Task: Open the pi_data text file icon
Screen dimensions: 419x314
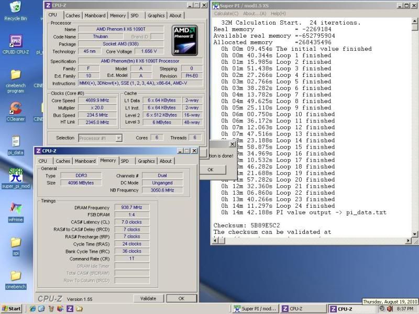Action: pos(16,145)
